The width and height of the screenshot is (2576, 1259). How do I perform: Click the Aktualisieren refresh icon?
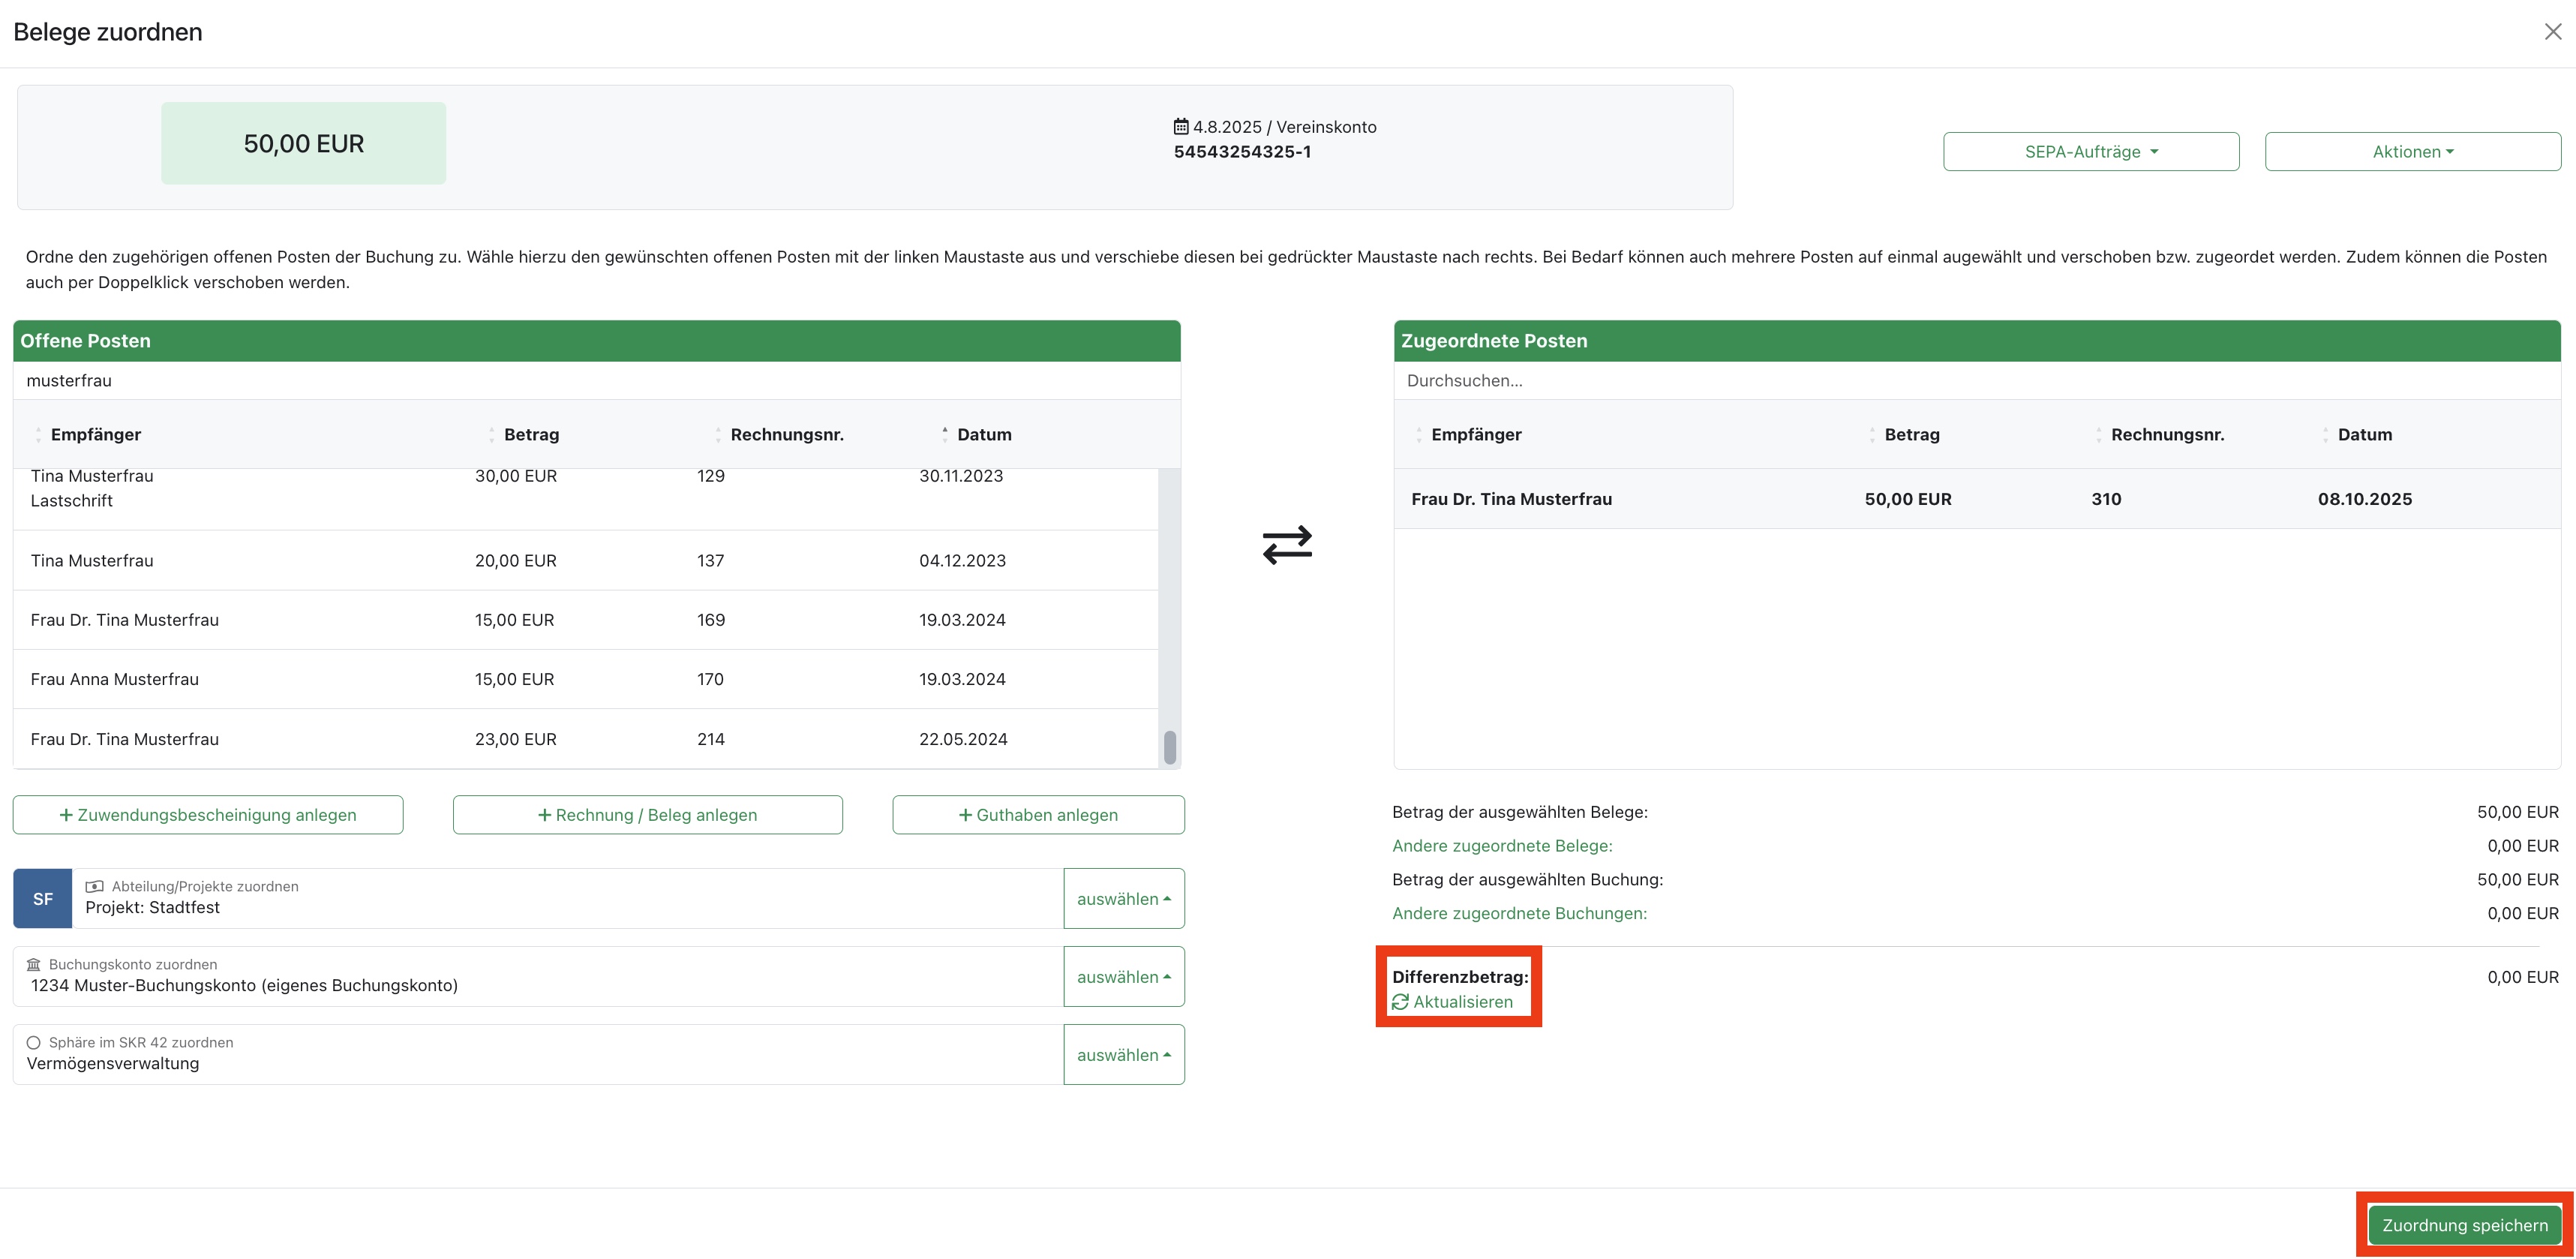[x=1400, y=1002]
